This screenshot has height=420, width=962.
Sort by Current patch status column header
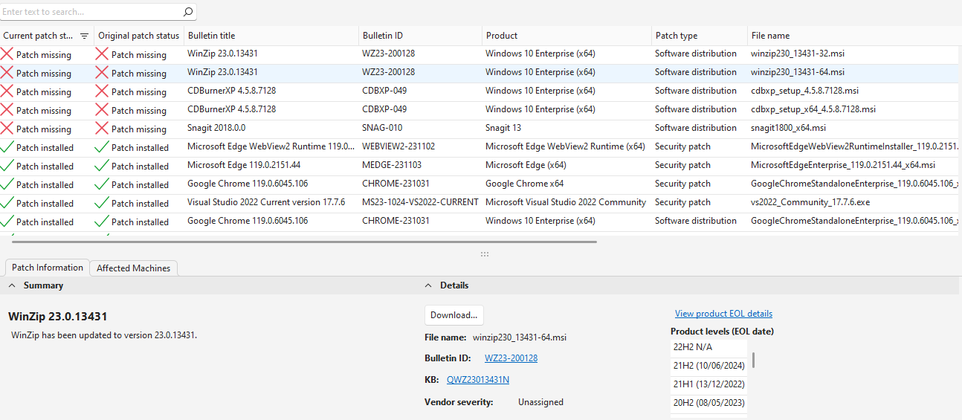(39, 36)
